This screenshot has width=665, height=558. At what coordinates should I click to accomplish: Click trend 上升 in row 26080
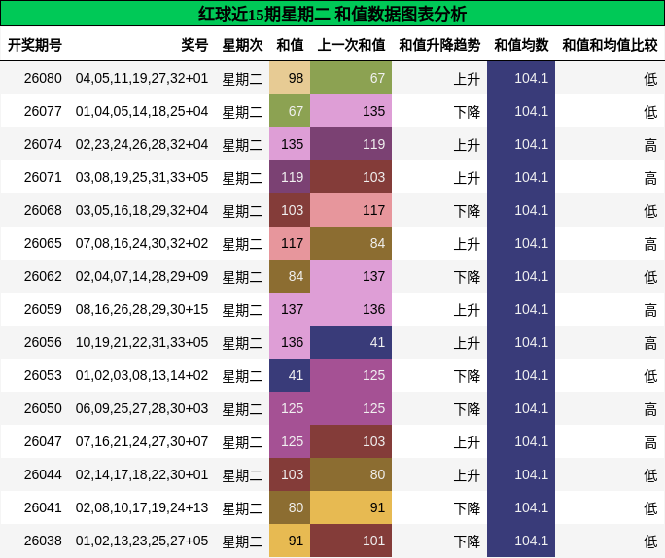pyautogui.click(x=467, y=79)
